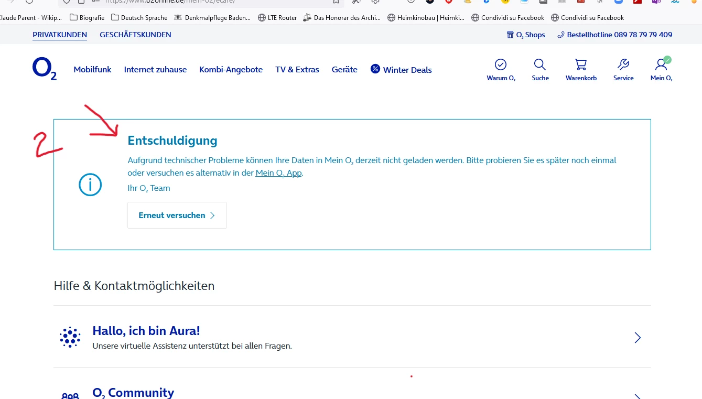The image size is (702, 399).
Task: Open the Biografie bookmark folder
Action: (87, 18)
